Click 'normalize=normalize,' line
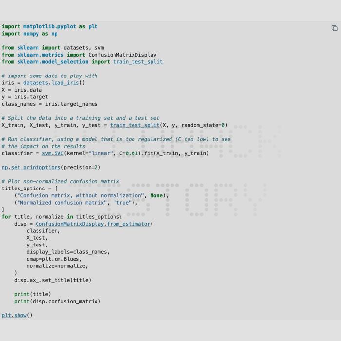This screenshot has height=341, width=341. tap(57, 266)
